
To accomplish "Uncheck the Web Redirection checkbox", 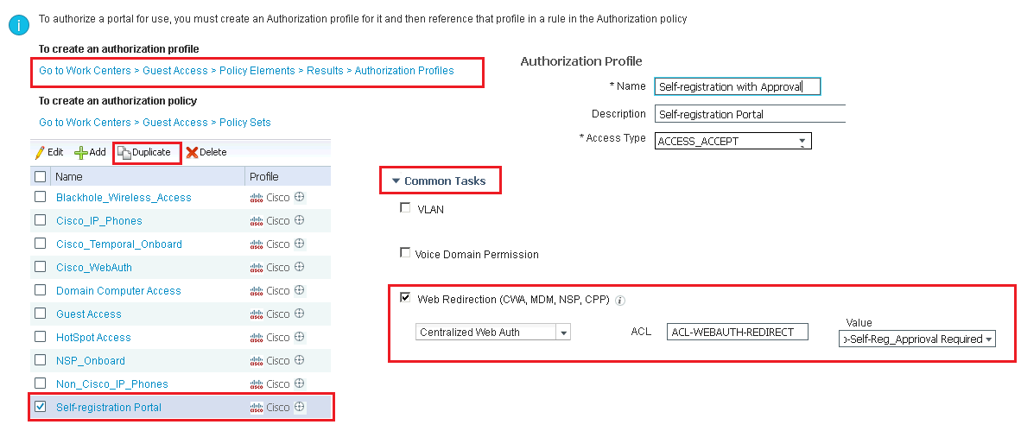I will click(405, 298).
